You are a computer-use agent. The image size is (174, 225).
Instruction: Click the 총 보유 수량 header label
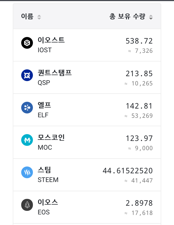click(x=127, y=17)
